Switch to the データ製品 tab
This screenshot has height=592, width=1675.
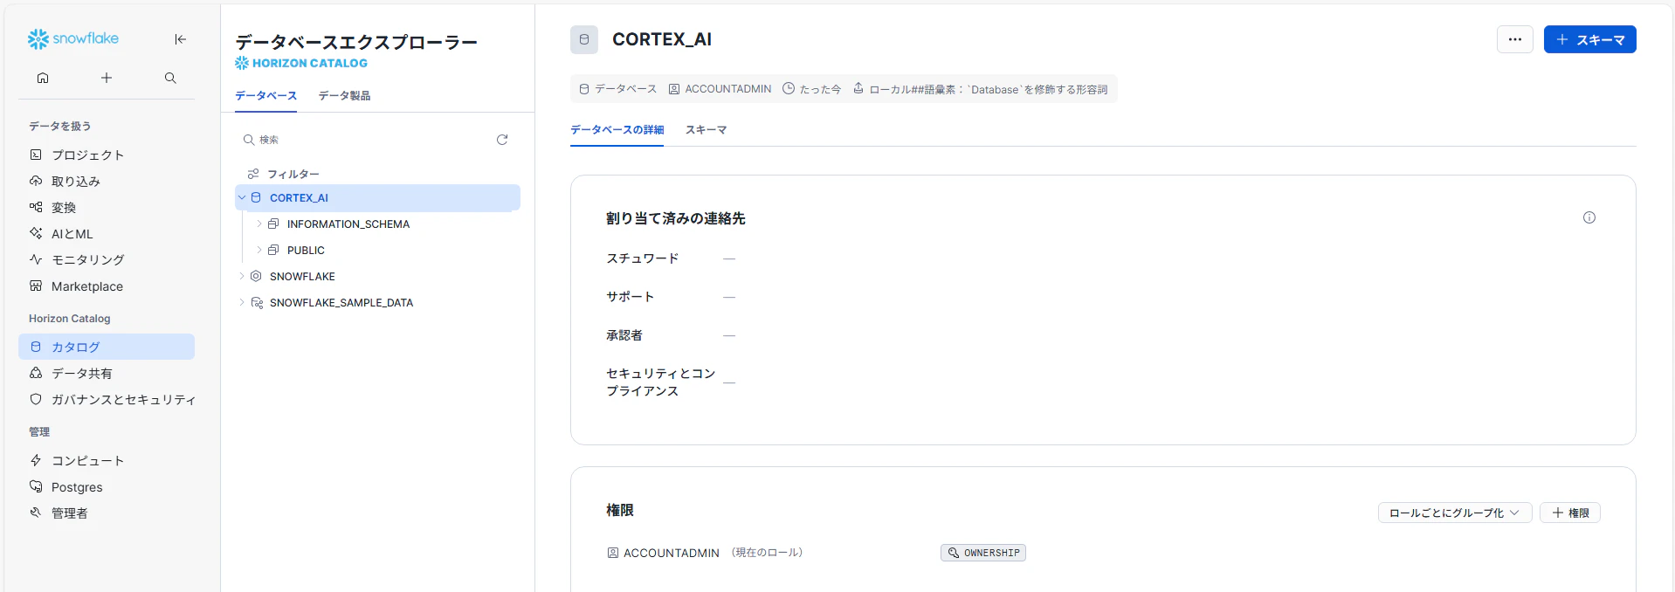pos(344,96)
